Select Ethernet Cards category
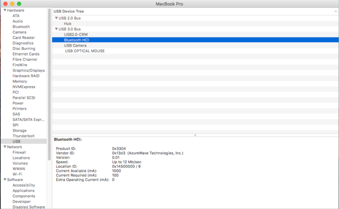The height and width of the screenshot is (209, 339). coord(26,54)
